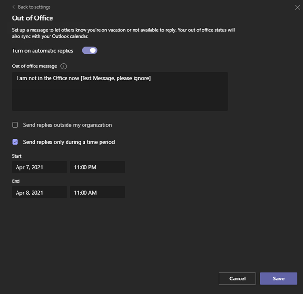Save the out of office settings
303x294 pixels.
(x=278, y=278)
